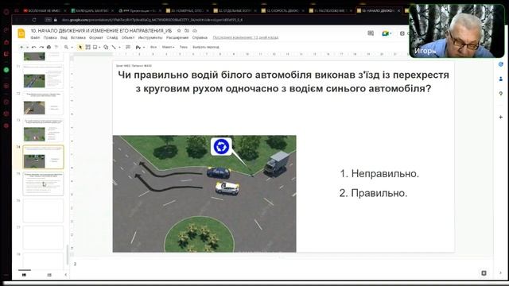Open the last edit history link
509x286 pixels.
246,37
